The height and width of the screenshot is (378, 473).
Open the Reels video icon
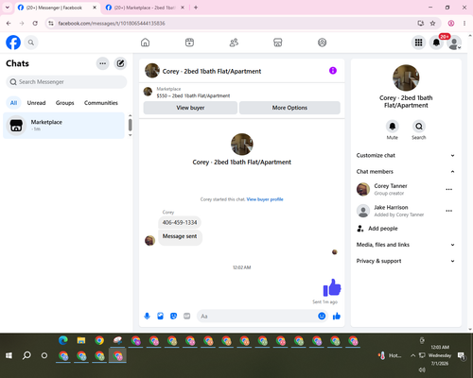click(x=189, y=43)
